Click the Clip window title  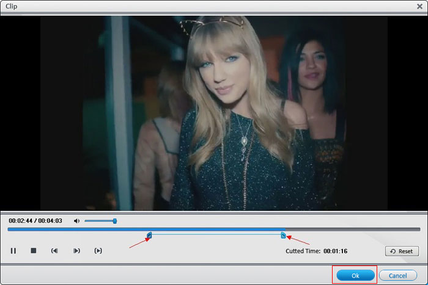click(11, 6)
